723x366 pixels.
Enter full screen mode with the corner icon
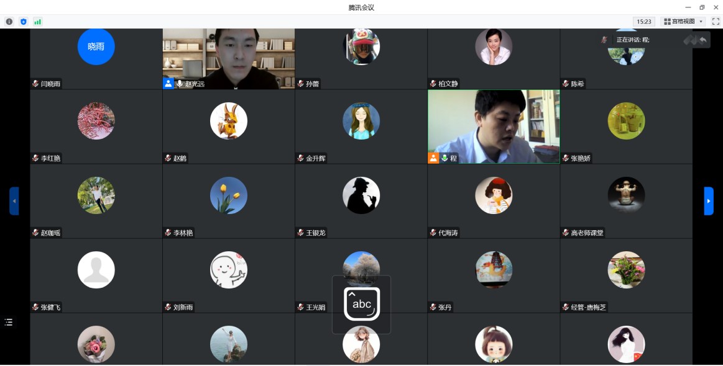tap(716, 22)
